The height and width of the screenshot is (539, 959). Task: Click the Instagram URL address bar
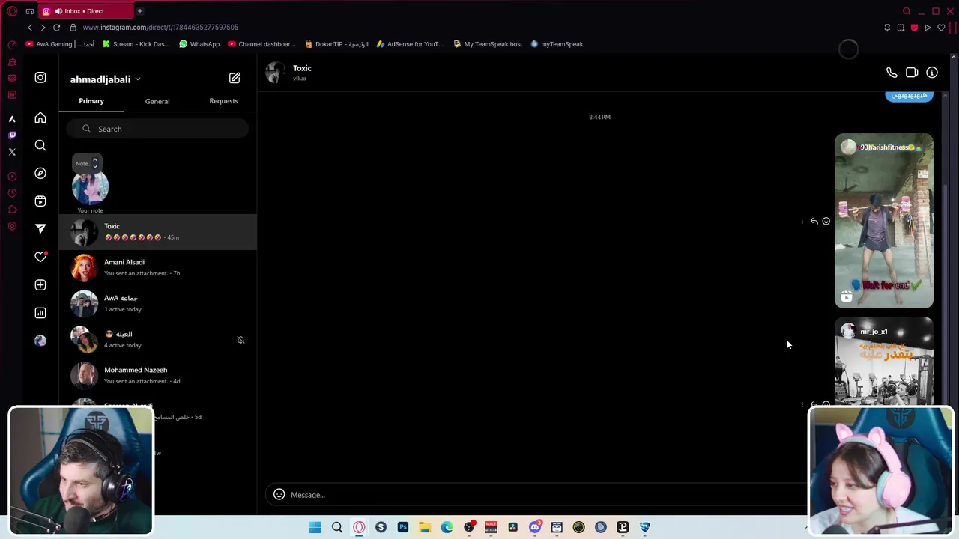click(x=160, y=28)
